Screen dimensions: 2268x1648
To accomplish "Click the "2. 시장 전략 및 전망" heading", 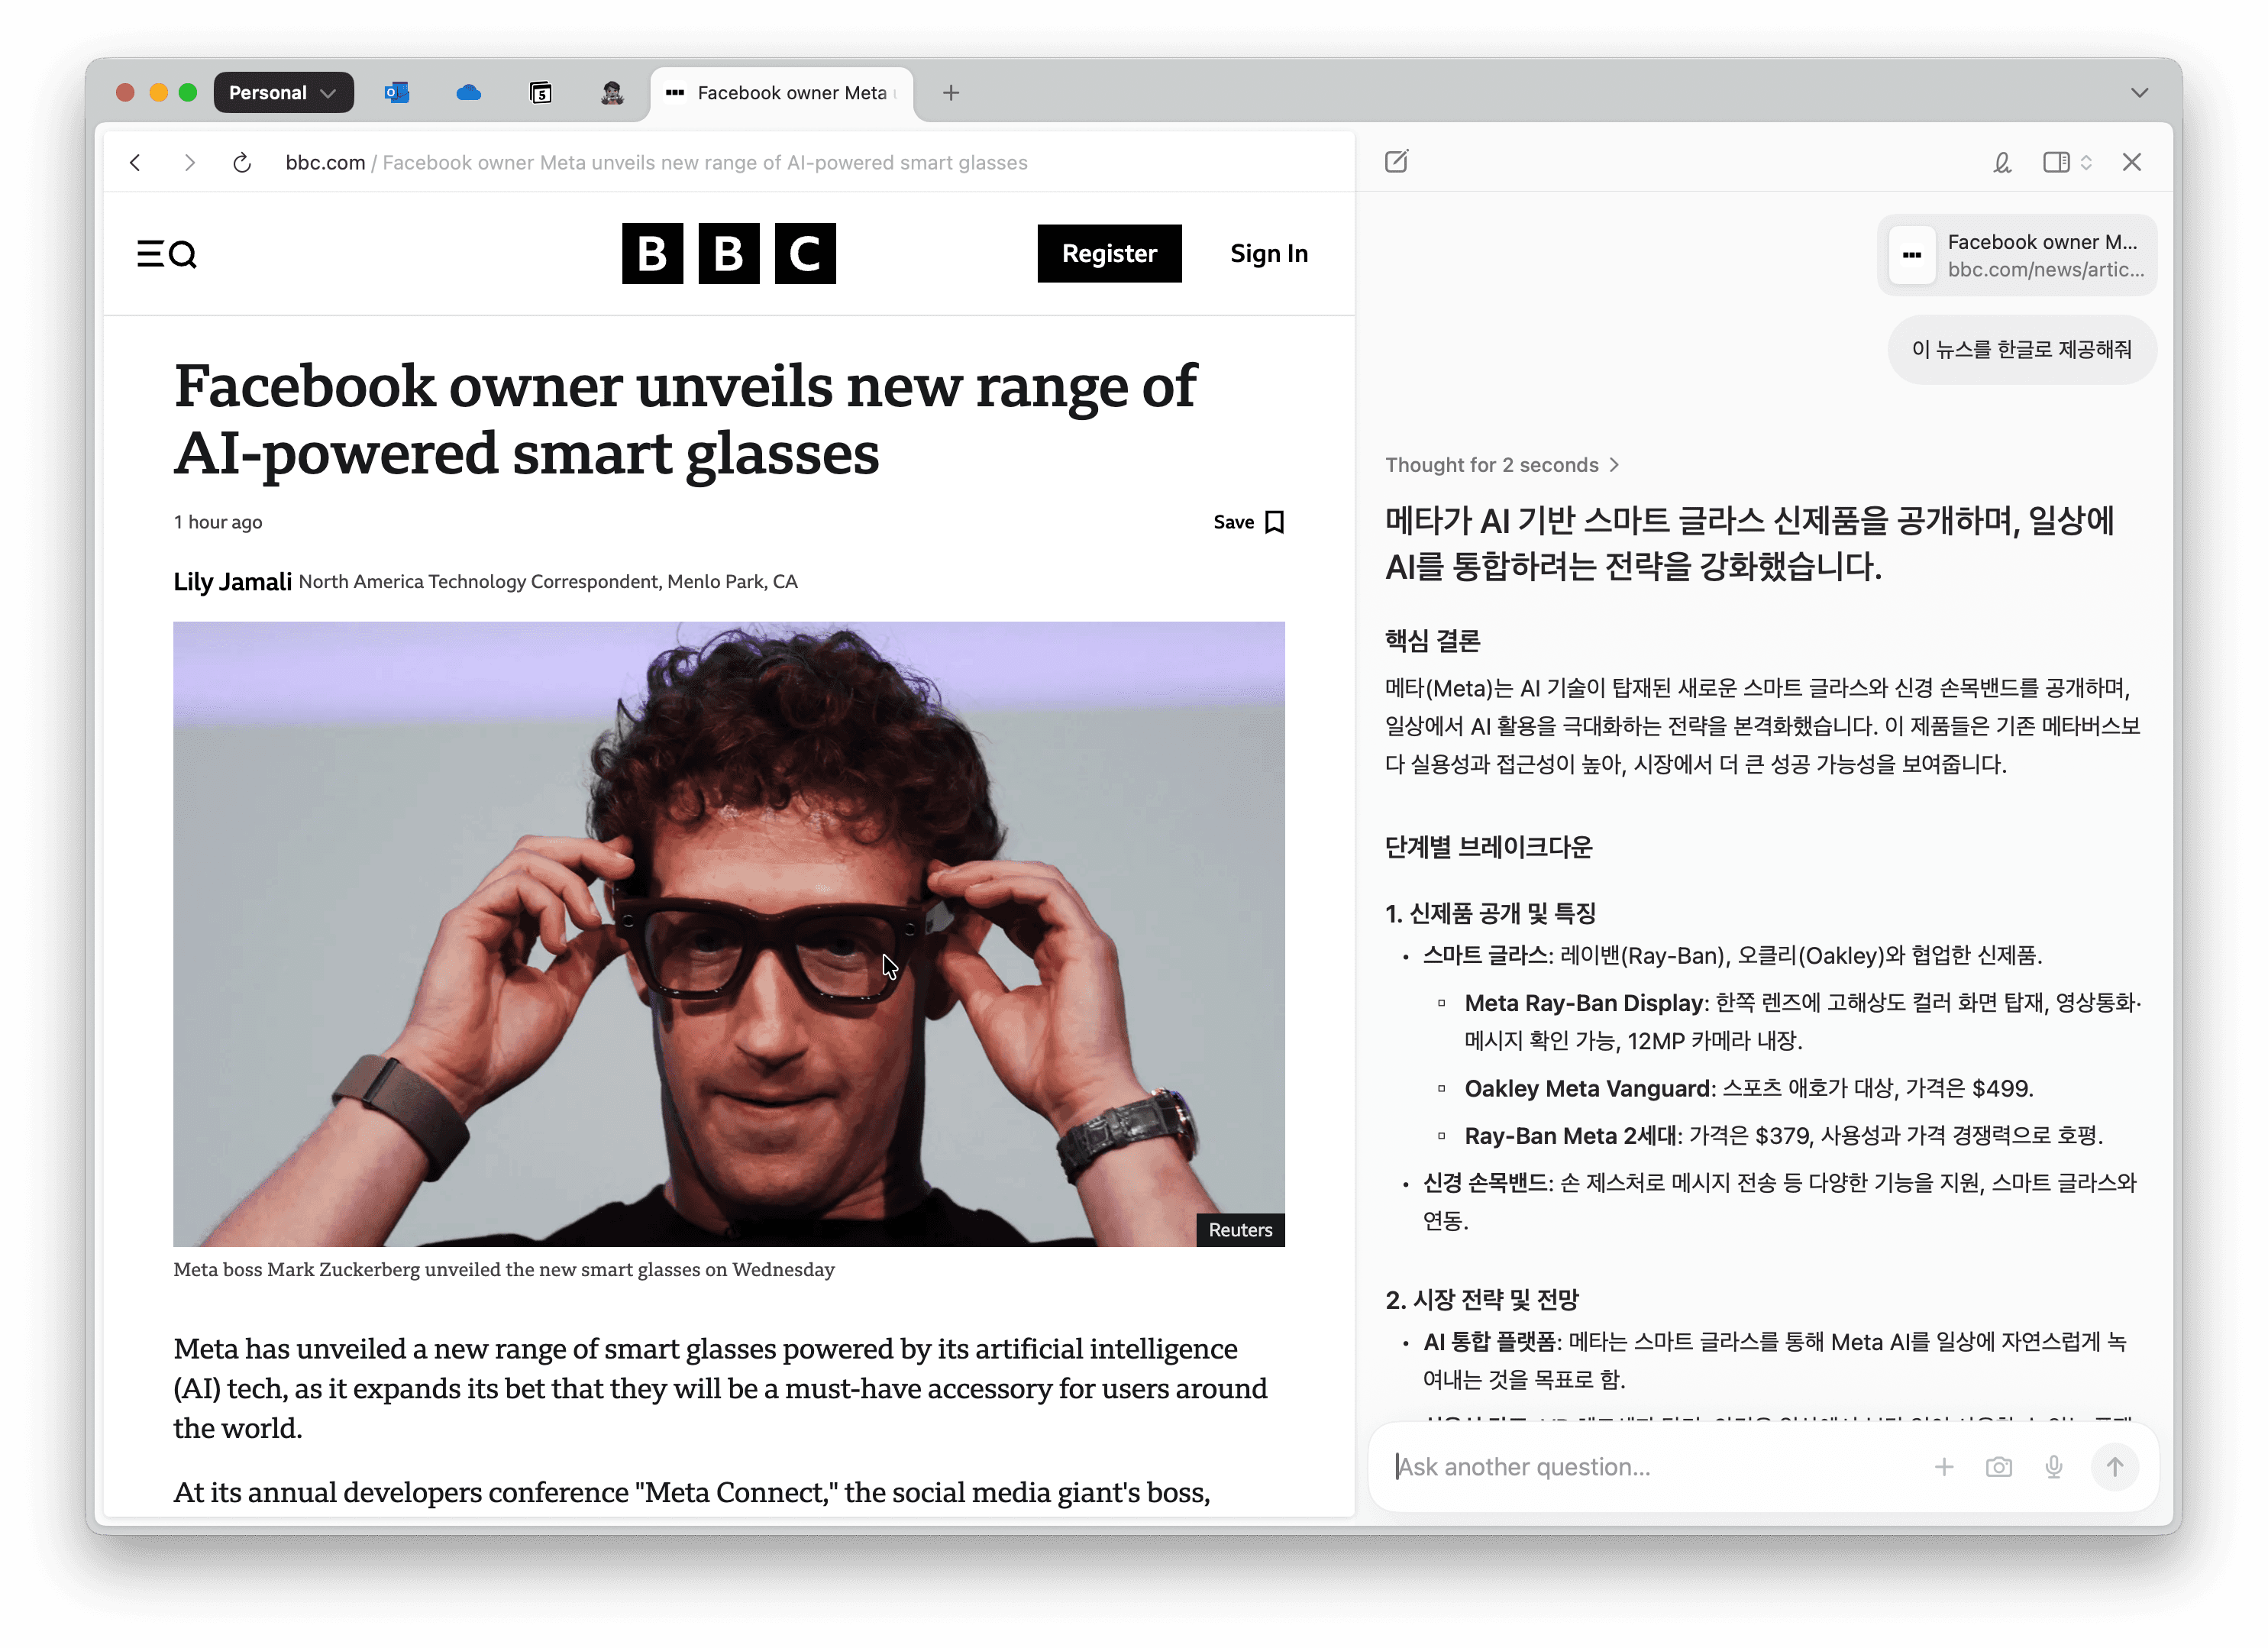I will click(1482, 1300).
